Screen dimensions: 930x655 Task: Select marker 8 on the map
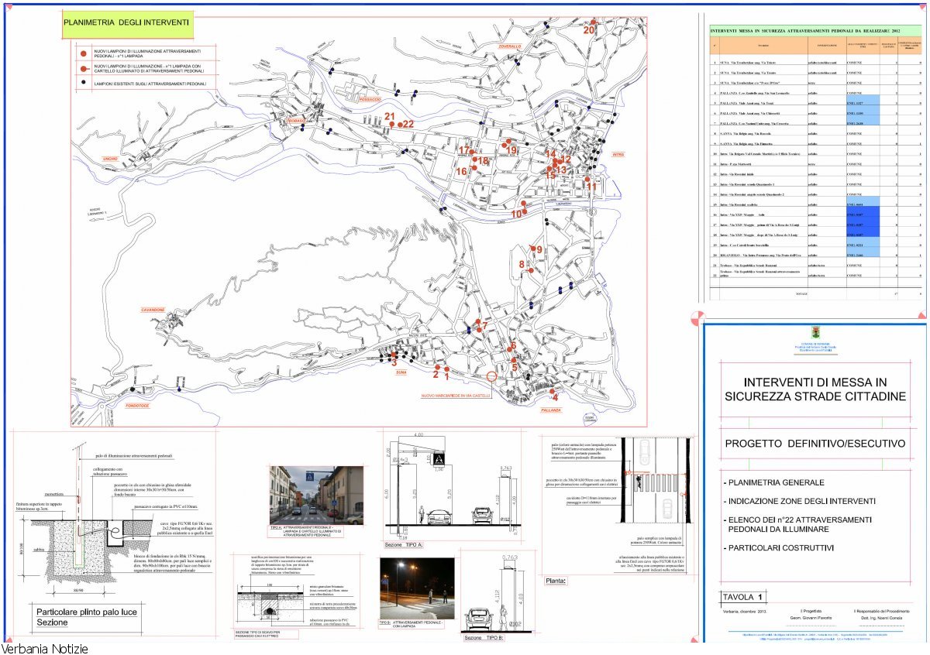point(522,265)
